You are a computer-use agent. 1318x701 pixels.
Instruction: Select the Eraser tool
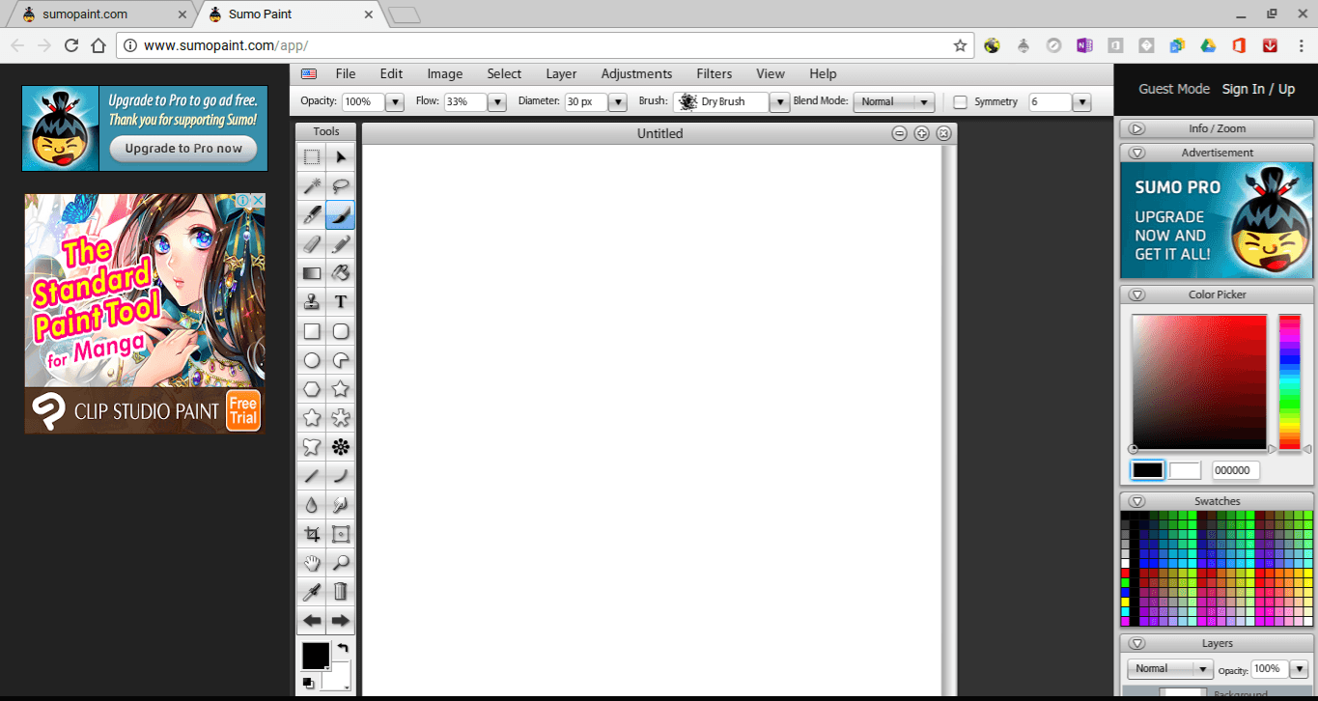(312, 244)
